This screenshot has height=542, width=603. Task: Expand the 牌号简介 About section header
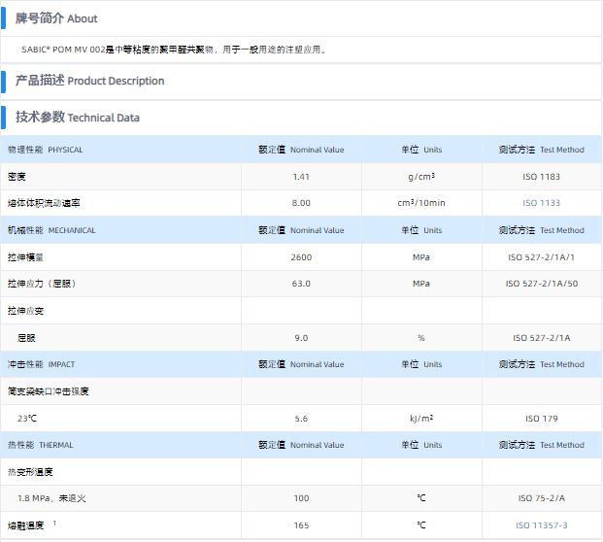click(x=56, y=18)
